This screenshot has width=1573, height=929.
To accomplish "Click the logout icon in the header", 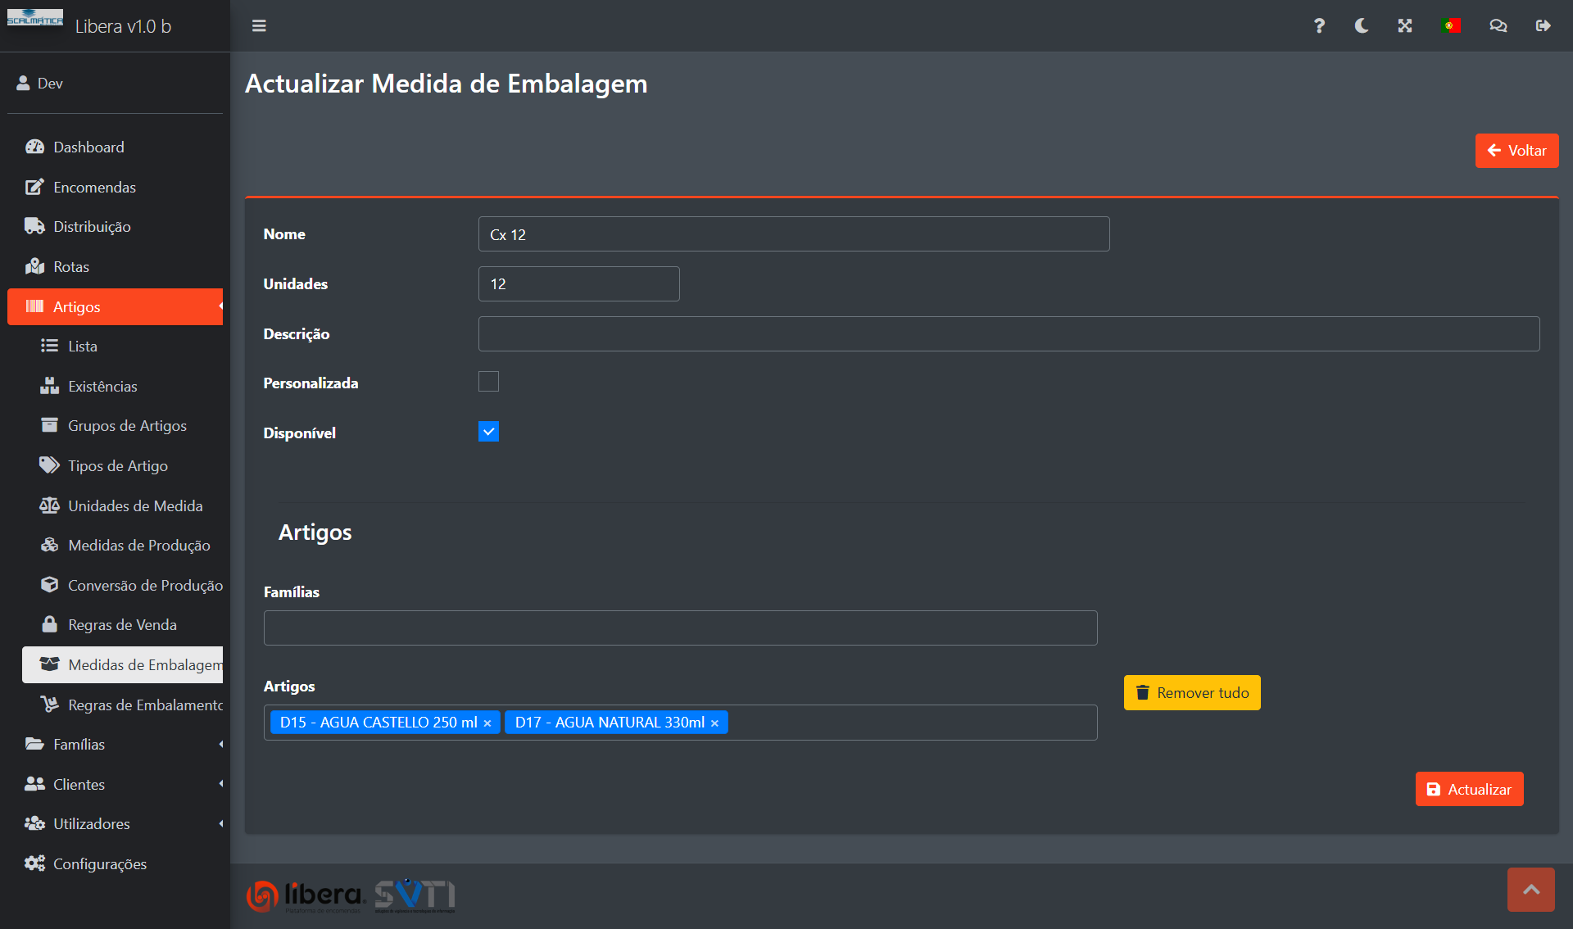I will tap(1543, 26).
